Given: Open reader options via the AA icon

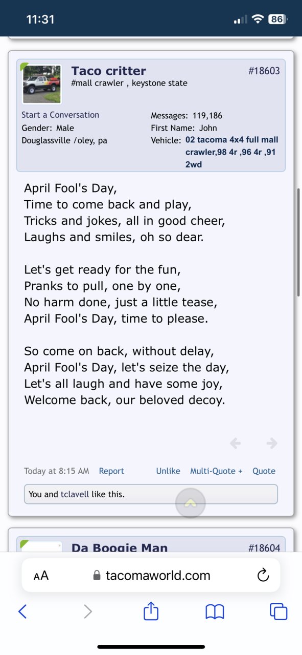Looking at the screenshot, I should point(41,576).
